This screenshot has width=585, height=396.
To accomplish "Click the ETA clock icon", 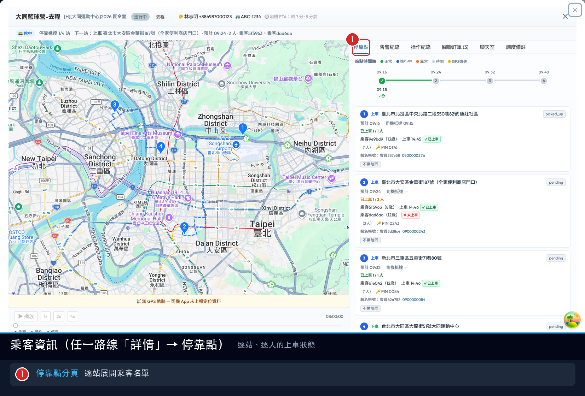I will (267, 17).
